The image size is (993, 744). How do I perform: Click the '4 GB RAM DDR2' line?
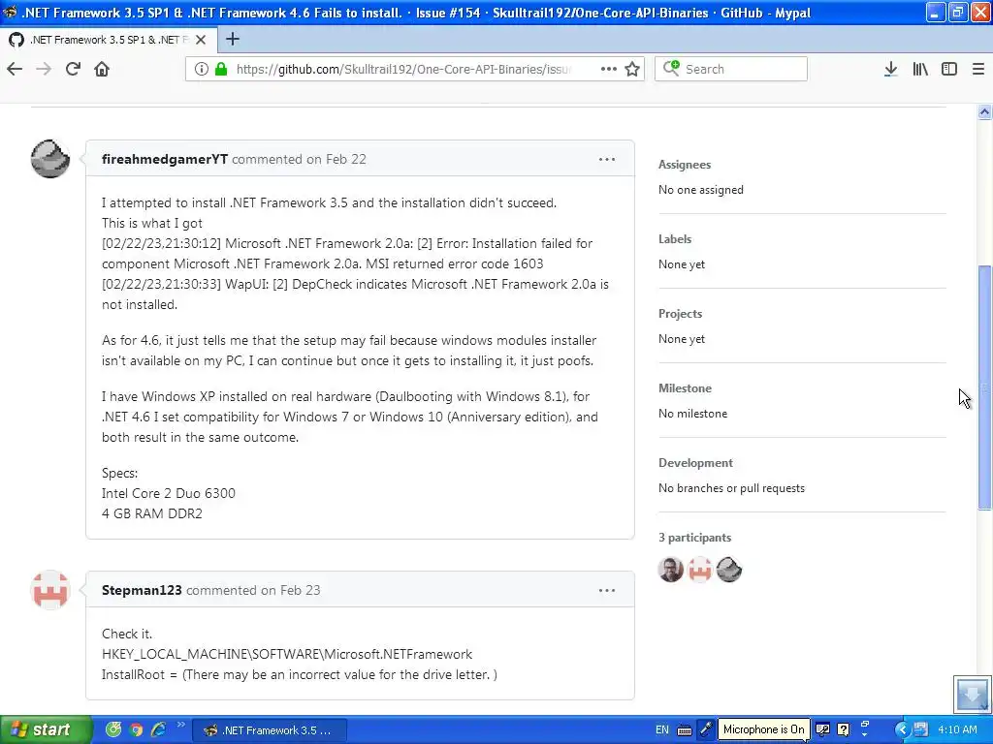(152, 513)
